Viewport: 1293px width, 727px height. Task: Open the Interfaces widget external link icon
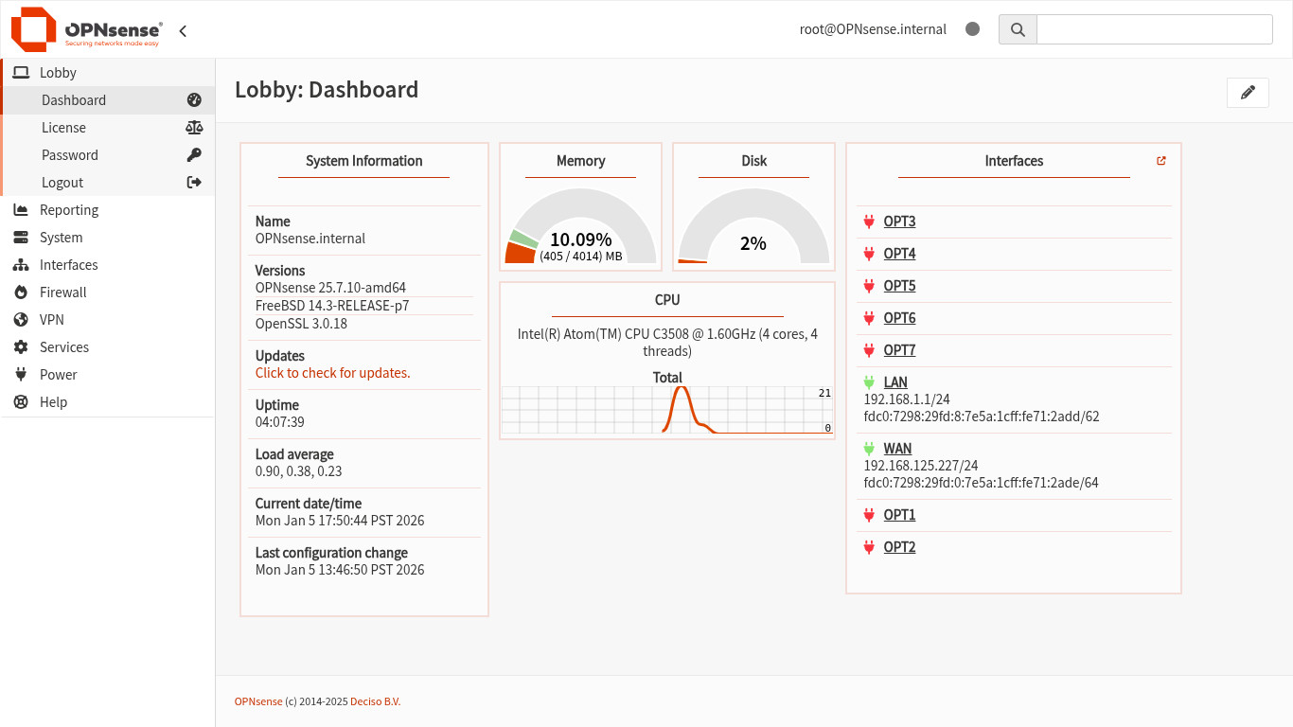point(1161,161)
